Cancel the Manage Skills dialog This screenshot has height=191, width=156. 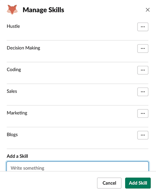tap(109, 183)
